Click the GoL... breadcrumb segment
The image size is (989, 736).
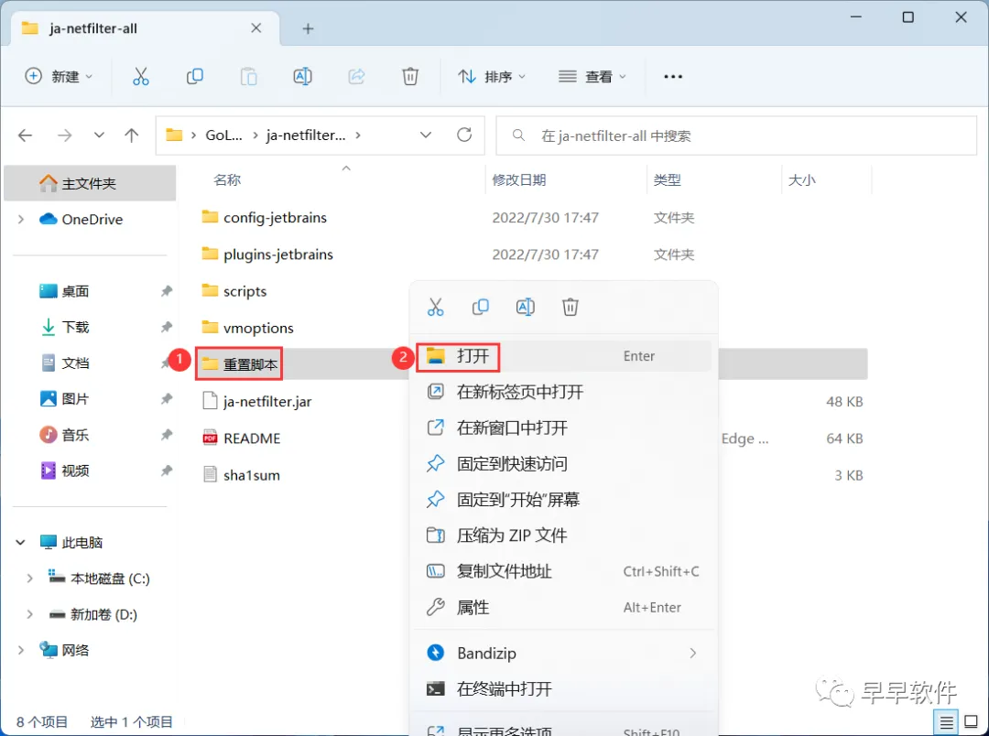(x=224, y=135)
